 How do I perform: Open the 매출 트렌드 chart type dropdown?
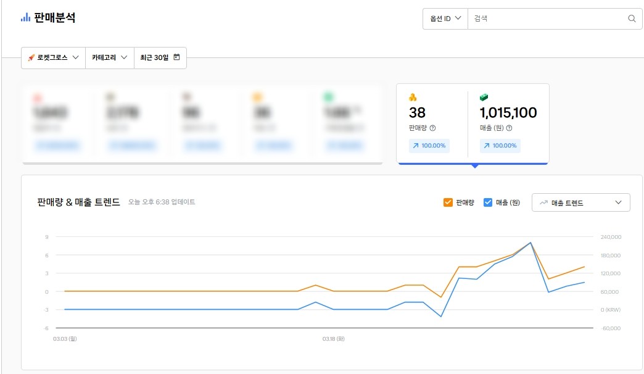click(x=580, y=202)
